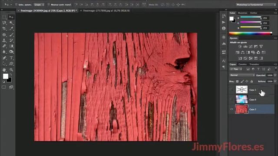Open the Move tool preset picker arrow
This screenshot has height=156, width=278.
[x=11, y=5]
